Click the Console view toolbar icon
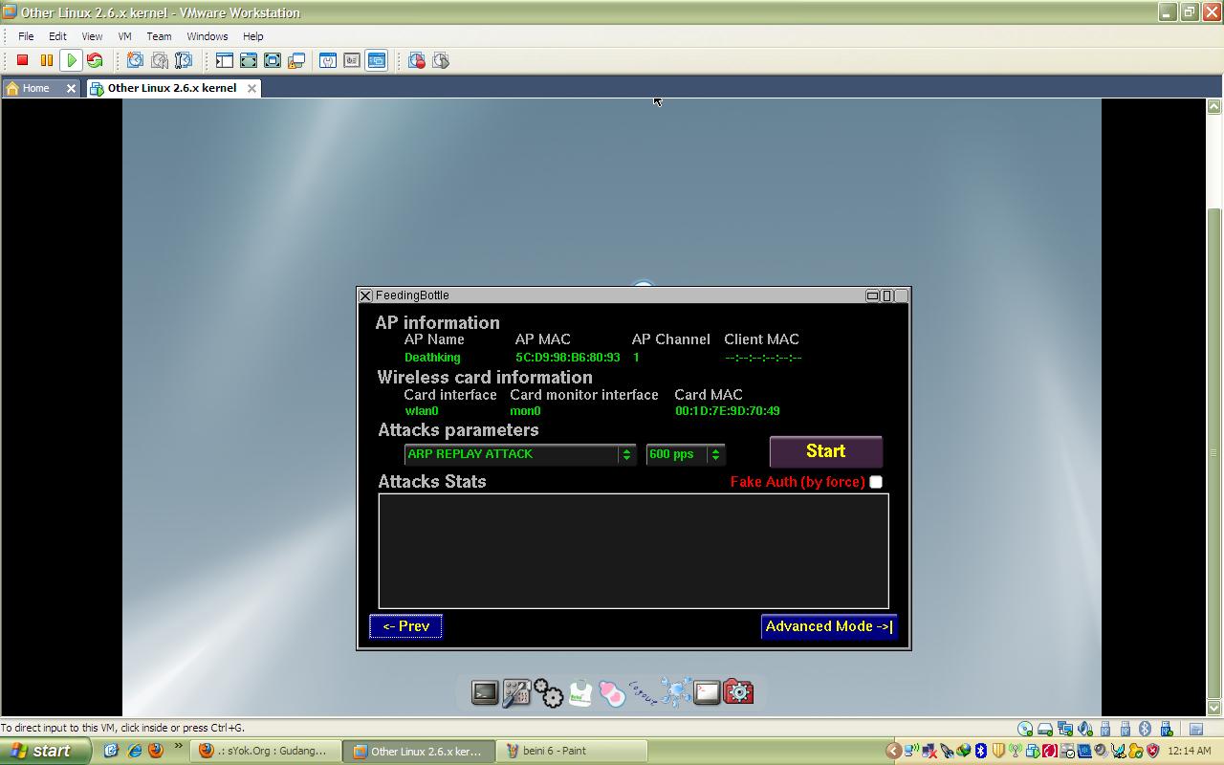This screenshot has height=765, width=1224. [x=376, y=60]
